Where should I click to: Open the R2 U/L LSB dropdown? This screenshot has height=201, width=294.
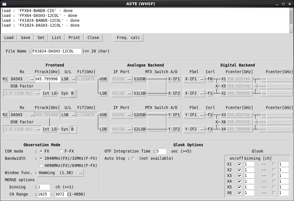tap(68, 115)
